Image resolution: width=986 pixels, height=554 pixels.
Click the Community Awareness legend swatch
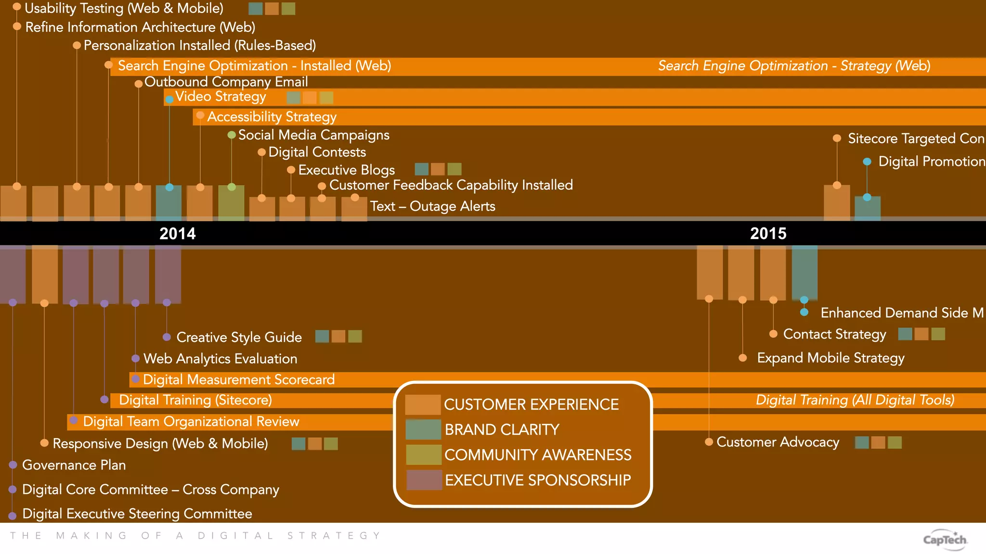[x=423, y=454]
